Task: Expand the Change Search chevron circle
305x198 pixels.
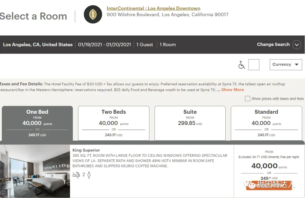Action: click(x=297, y=45)
